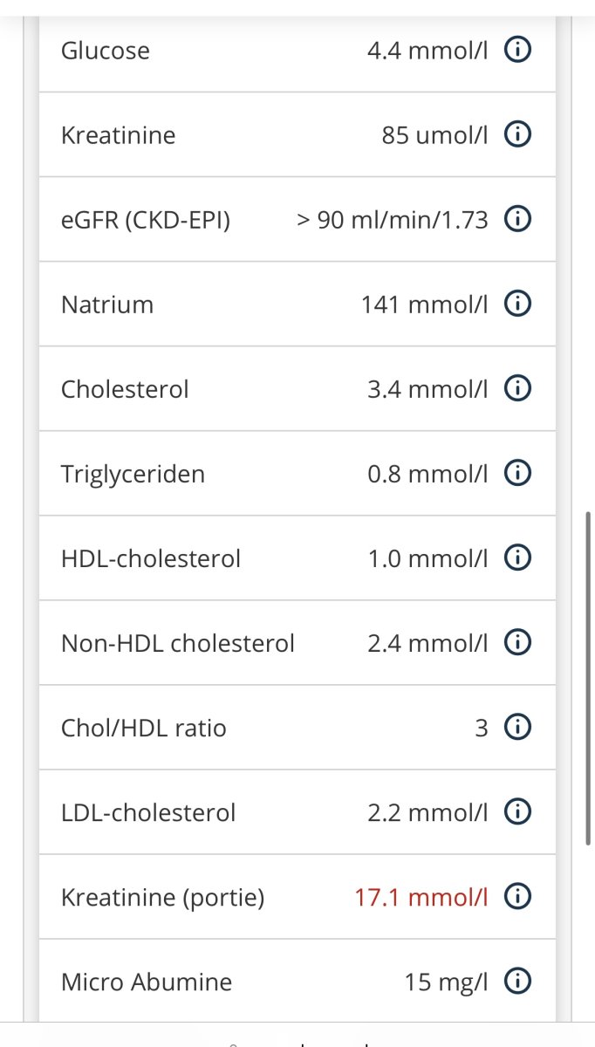Tap the LDL-cholesterol info icon

coord(518,812)
